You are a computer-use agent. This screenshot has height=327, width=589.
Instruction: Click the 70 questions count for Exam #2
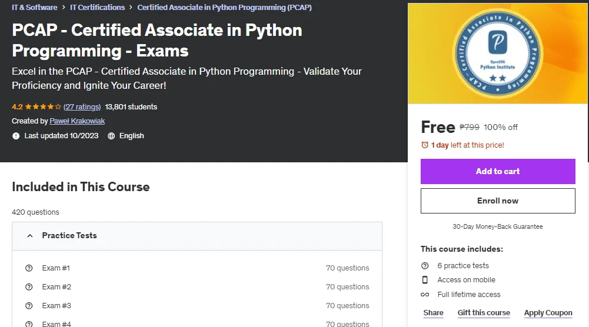(x=348, y=287)
